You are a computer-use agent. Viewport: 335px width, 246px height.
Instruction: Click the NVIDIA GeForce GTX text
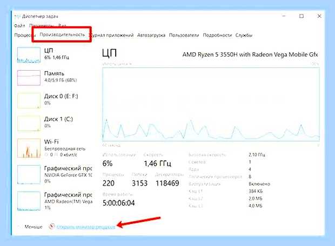click(x=68, y=175)
